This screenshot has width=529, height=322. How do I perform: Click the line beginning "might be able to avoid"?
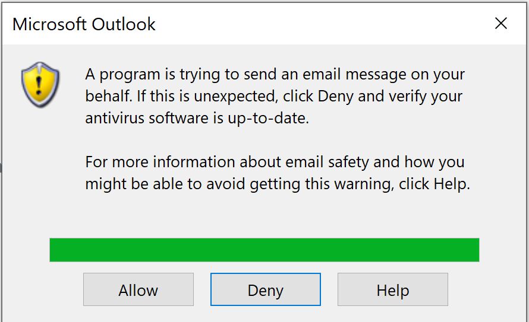click(x=278, y=184)
